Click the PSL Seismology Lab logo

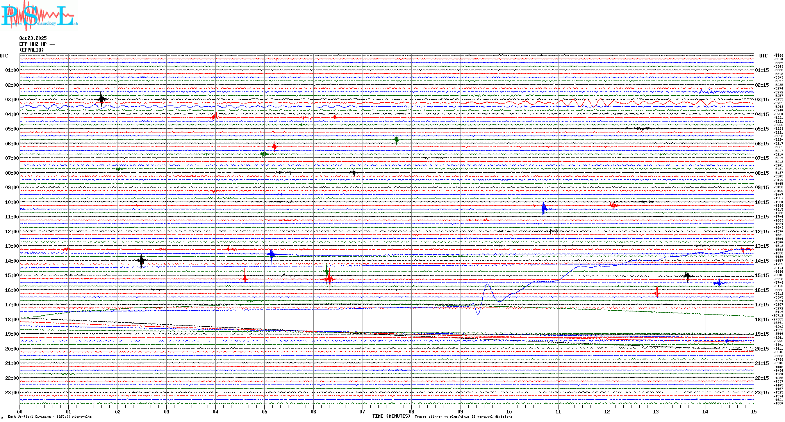coord(39,16)
